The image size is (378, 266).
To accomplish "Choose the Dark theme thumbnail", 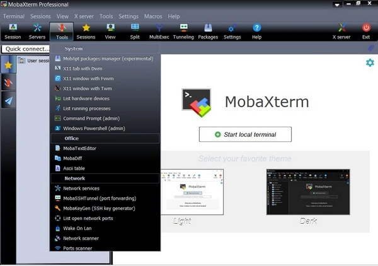I will pyautogui.click(x=308, y=192).
